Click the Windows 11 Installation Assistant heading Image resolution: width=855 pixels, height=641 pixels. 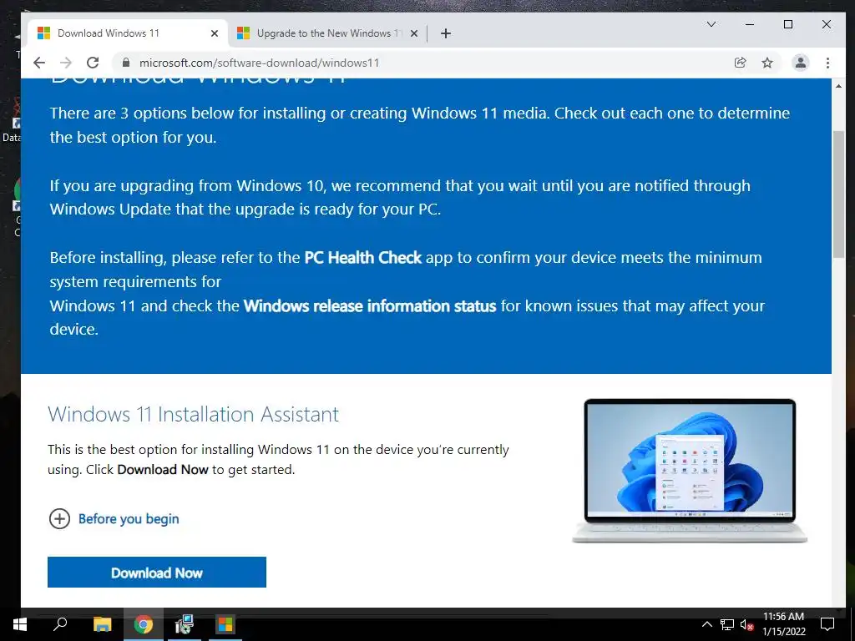click(193, 414)
